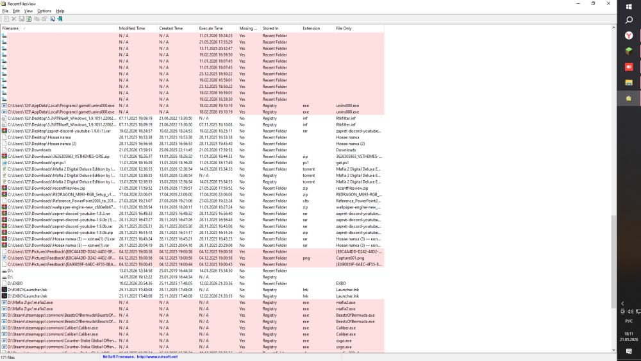Open the red AnyDesk taskbar icon
641x361 pixels.
(x=629, y=67)
